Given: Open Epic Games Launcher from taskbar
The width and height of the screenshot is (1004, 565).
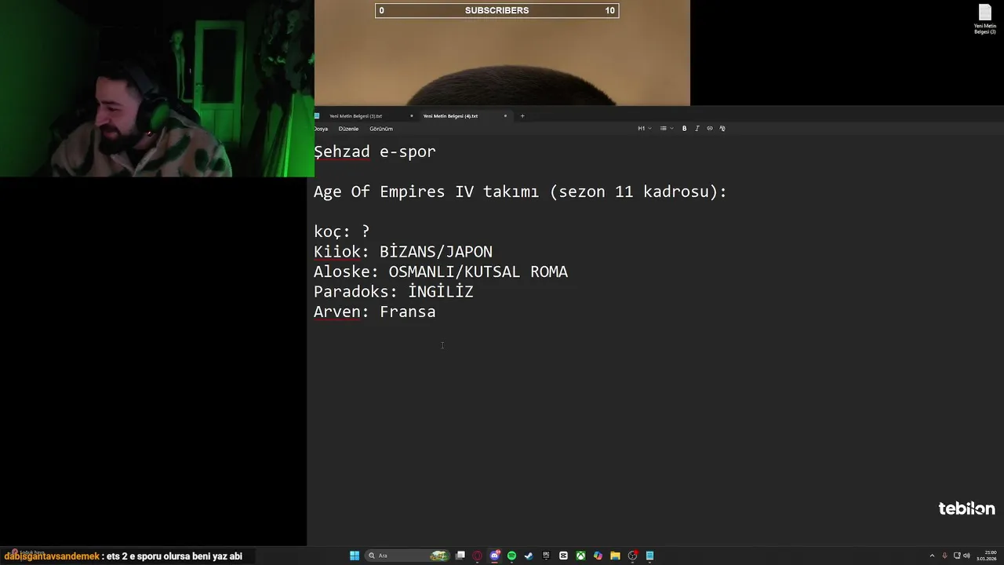Looking at the screenshot, I should 546,556.
